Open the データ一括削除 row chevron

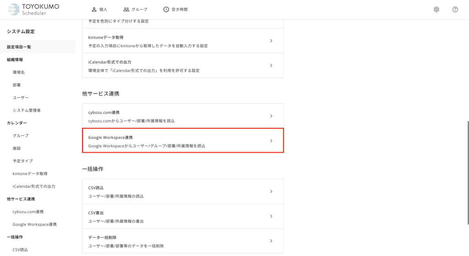tap(271, 241)
